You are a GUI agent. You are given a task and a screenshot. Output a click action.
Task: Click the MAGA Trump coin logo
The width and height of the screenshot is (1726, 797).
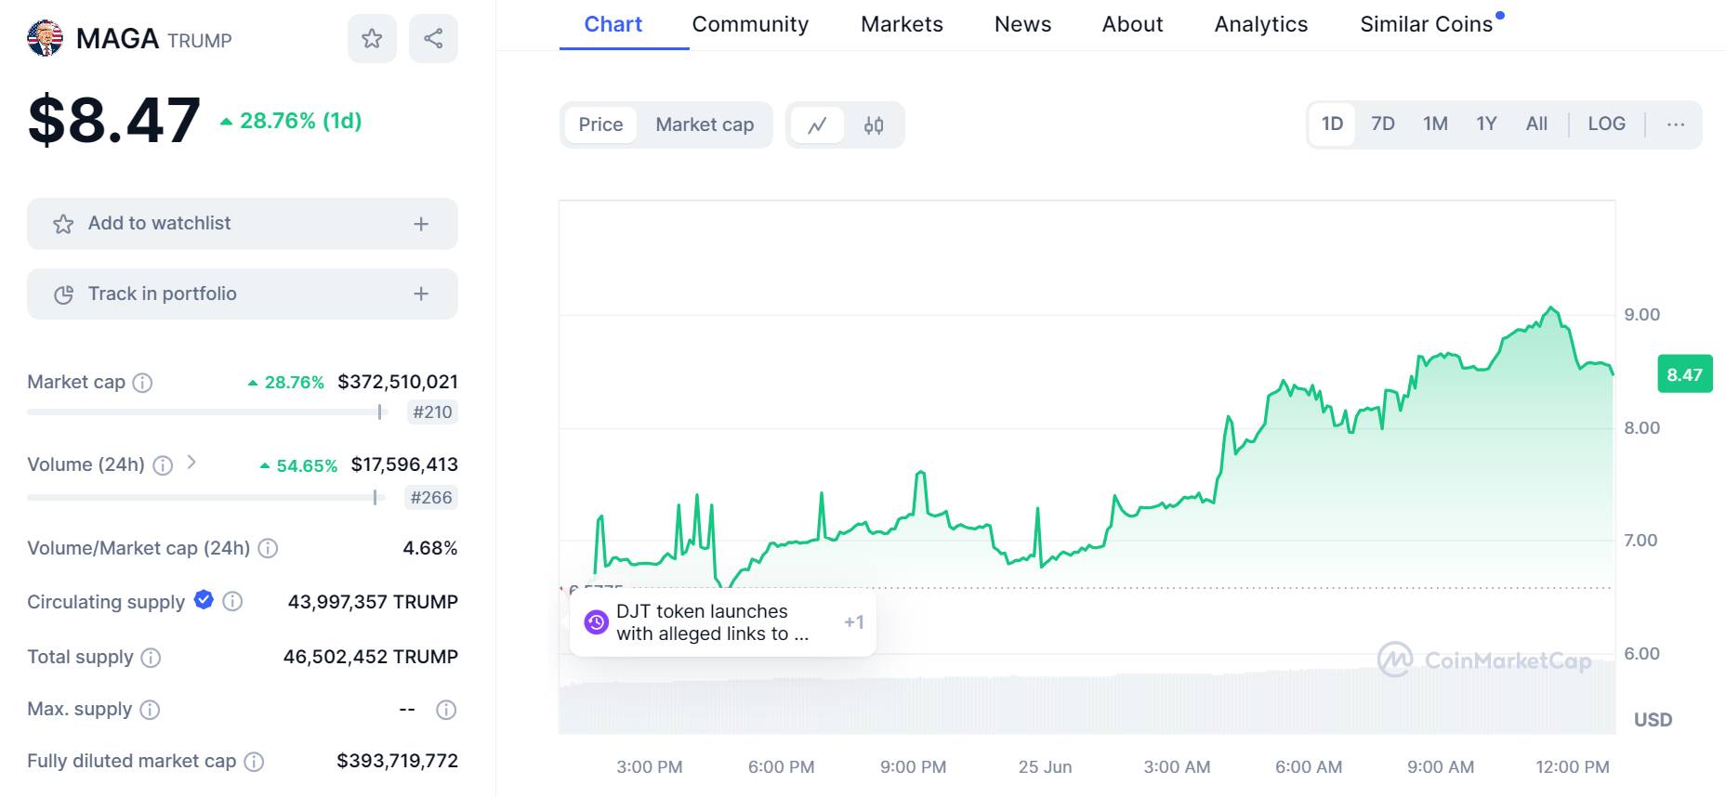45,38
